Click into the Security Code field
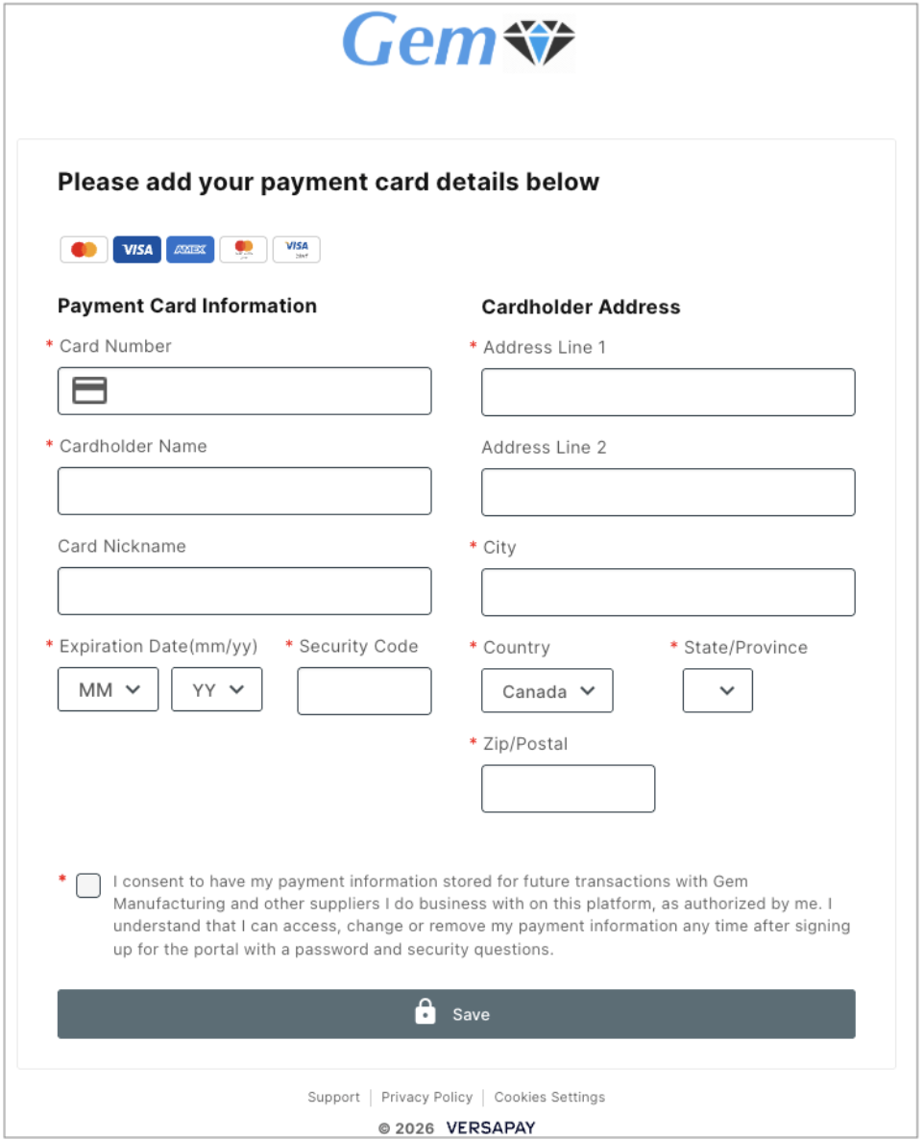The height and width of the screenshot is (1140, 924). [364, 691]
